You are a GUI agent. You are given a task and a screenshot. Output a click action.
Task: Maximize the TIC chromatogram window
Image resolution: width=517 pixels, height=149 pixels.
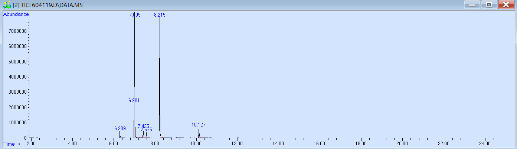pyautogui.click(x=489, y=5)
